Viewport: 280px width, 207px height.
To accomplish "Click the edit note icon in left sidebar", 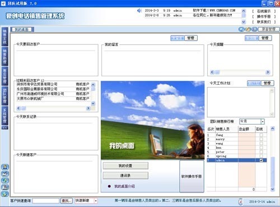I will 5,174.
